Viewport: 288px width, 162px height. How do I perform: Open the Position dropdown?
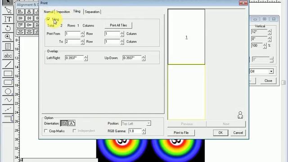136,124
